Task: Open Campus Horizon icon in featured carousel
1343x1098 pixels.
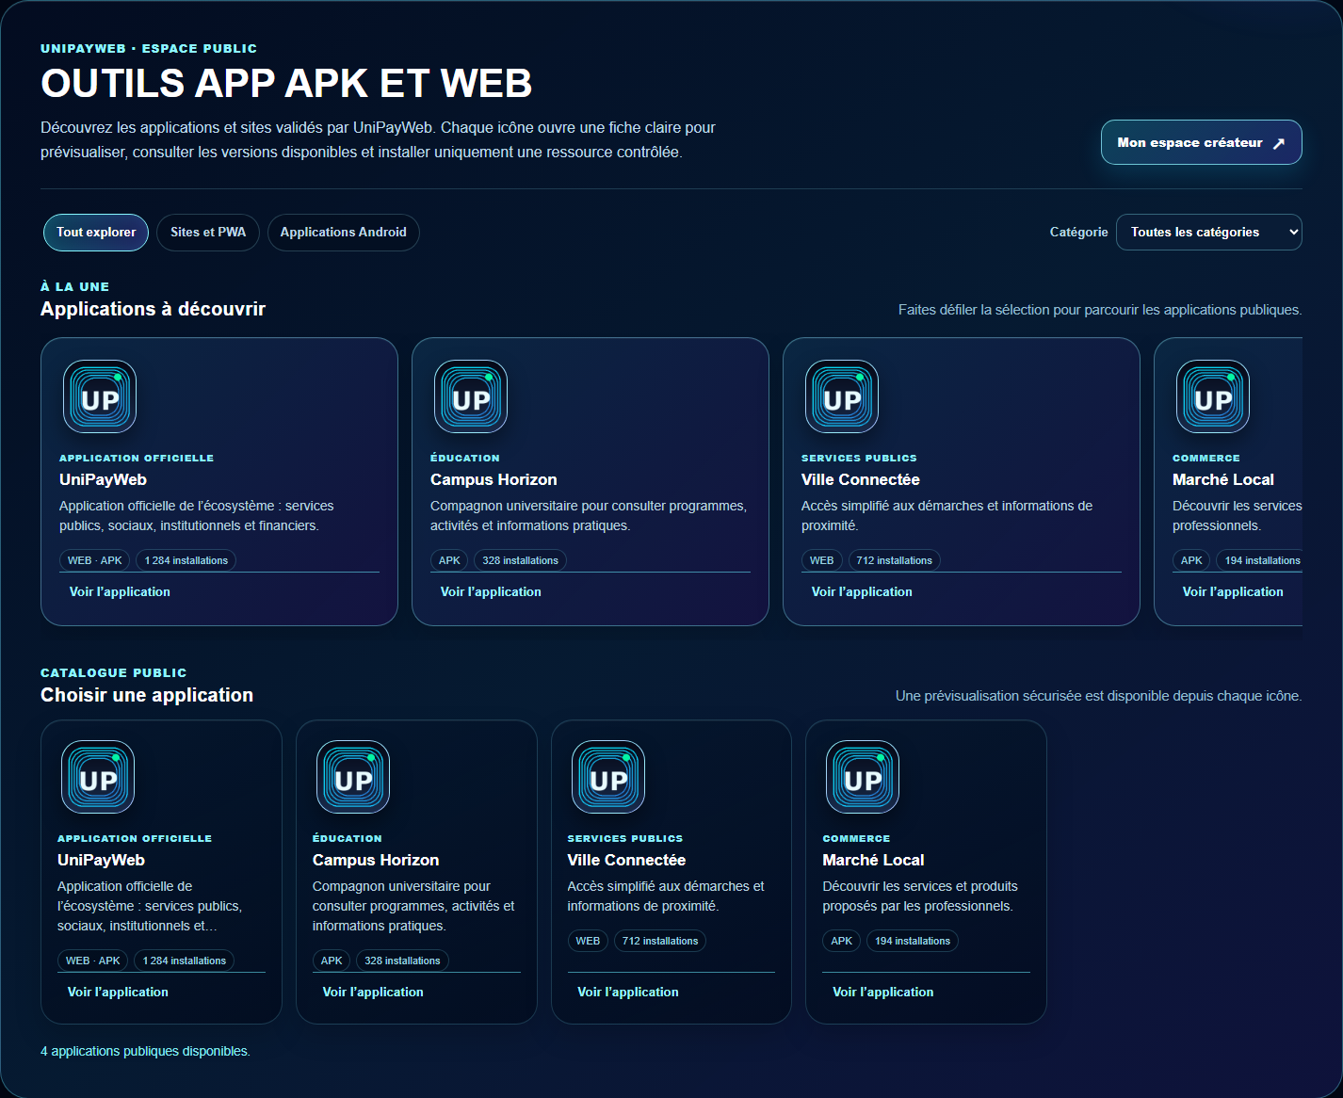Action: tap(471, 396)
